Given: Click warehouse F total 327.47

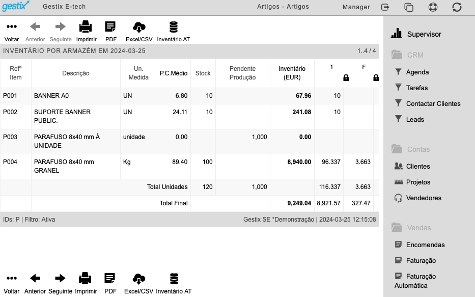Looking at the screenshot, I should click(x=361, y=203).
